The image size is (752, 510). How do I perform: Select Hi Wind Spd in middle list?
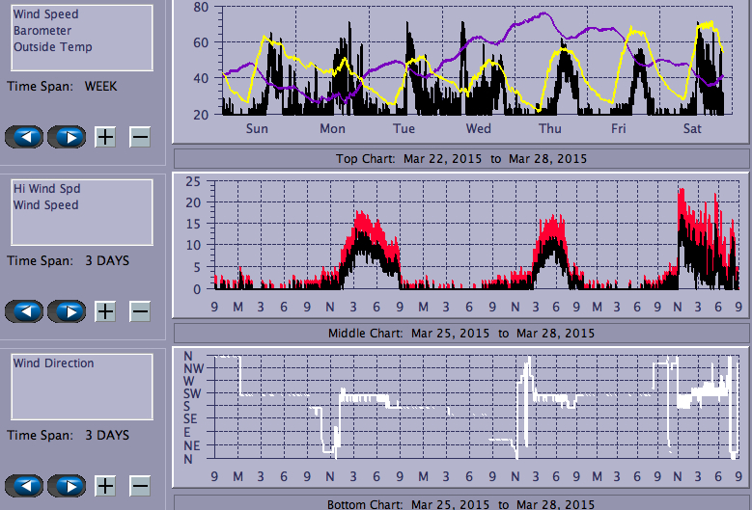tap(46, 189)
